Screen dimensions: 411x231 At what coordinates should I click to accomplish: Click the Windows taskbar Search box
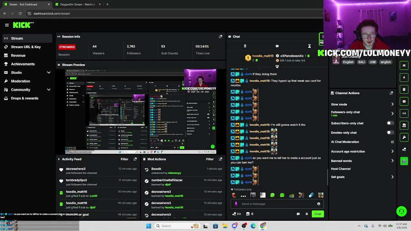[x=177, y=226]
